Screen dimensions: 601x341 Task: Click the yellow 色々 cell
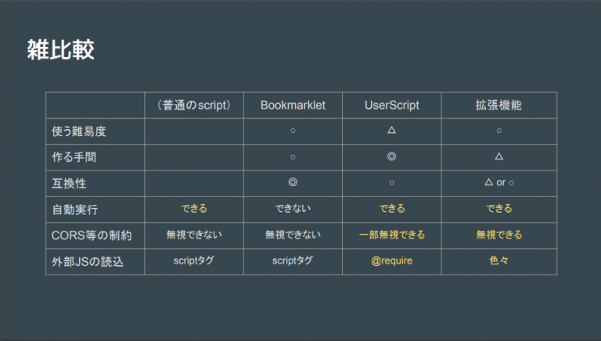(x=498, y=260)
